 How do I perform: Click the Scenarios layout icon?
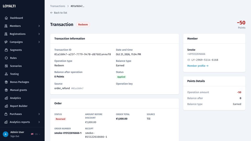6,66
